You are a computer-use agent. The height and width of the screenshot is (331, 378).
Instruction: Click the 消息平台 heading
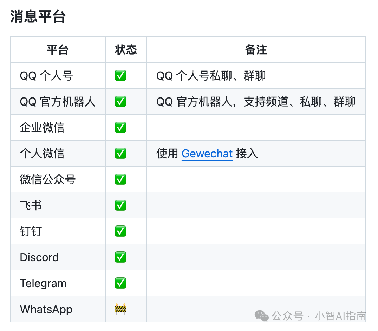(38, 16)
